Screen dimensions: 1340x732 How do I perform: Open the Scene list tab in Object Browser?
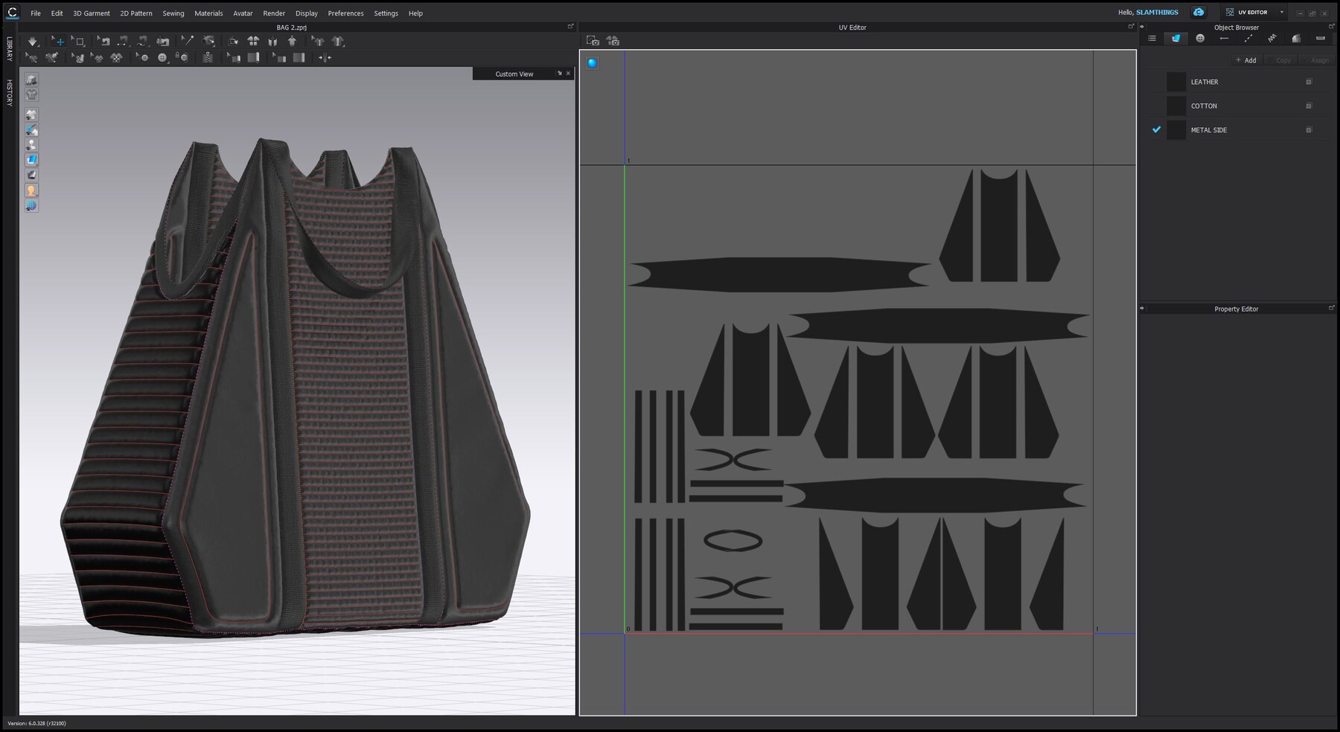pos(1152,38)
